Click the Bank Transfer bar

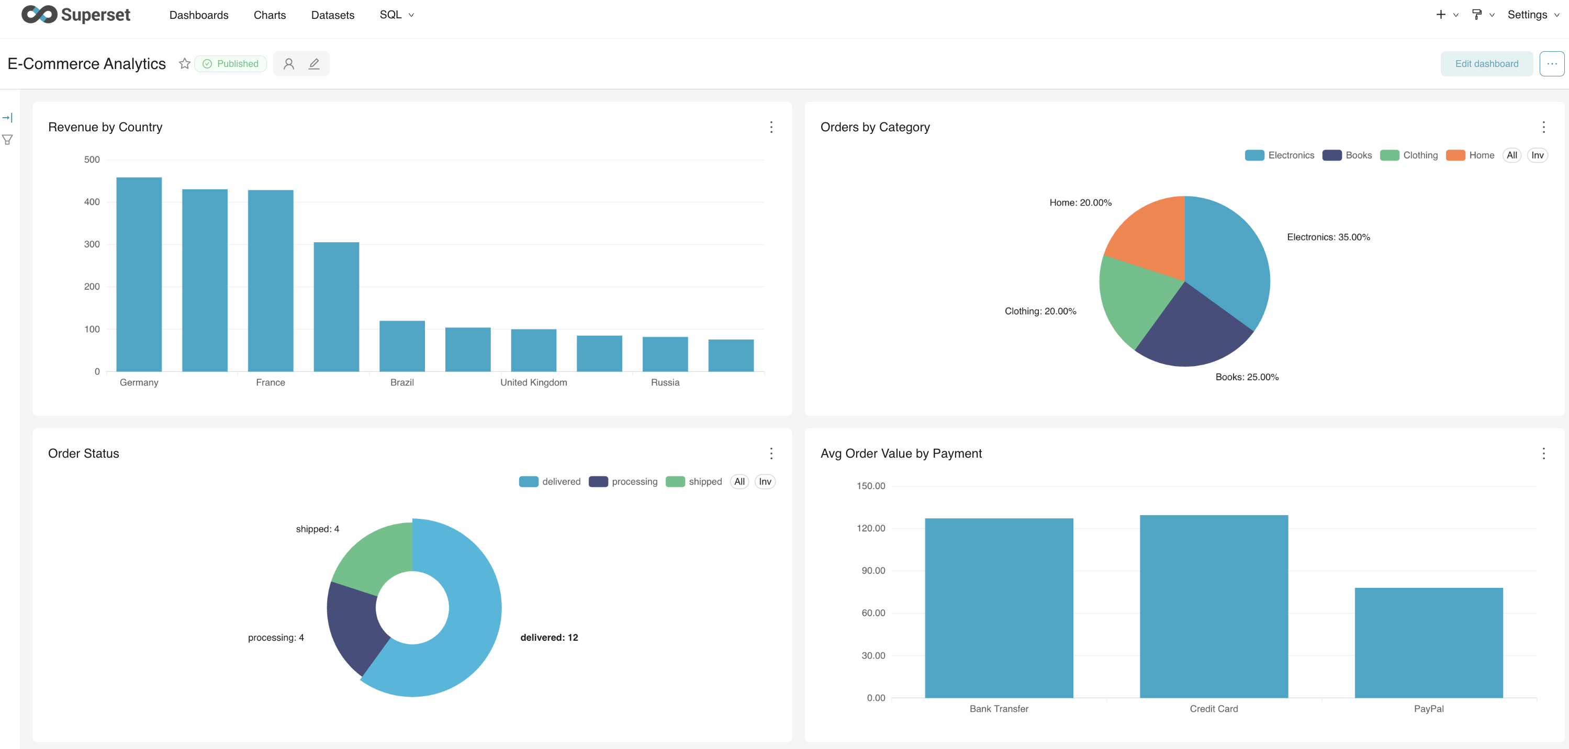pyautogui.click(x=999, y=608)
